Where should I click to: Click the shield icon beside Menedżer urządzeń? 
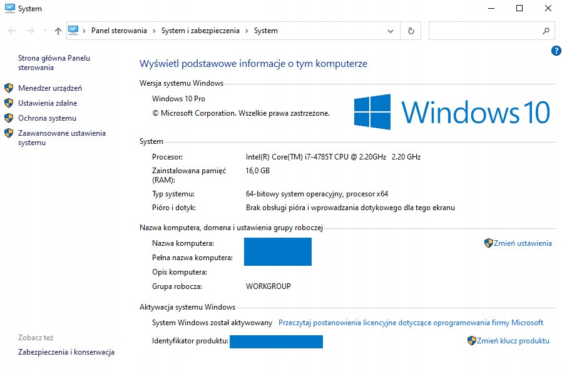point(9,88)
